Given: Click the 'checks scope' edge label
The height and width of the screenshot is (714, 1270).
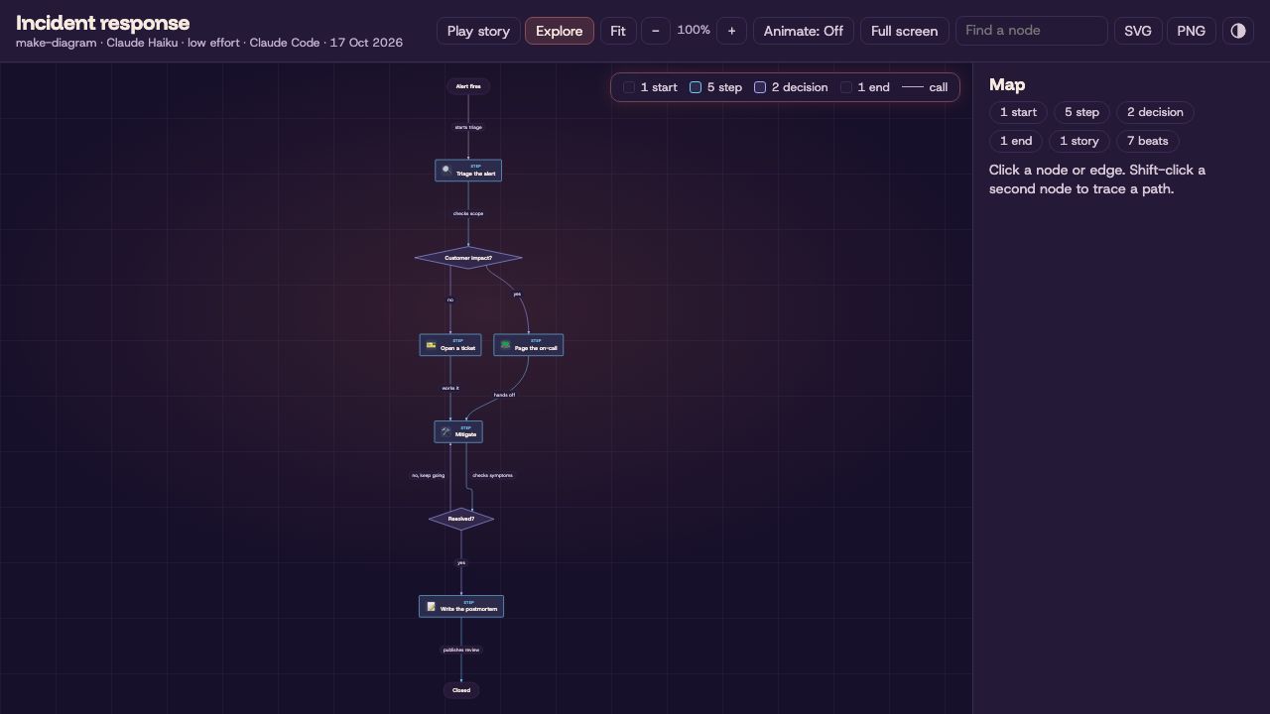Looking at the screenshot, I should 468,213.
